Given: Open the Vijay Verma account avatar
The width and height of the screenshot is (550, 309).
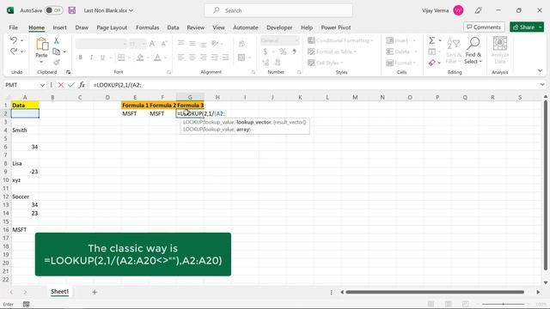Looking at the screenshot, I should (458, 10).
